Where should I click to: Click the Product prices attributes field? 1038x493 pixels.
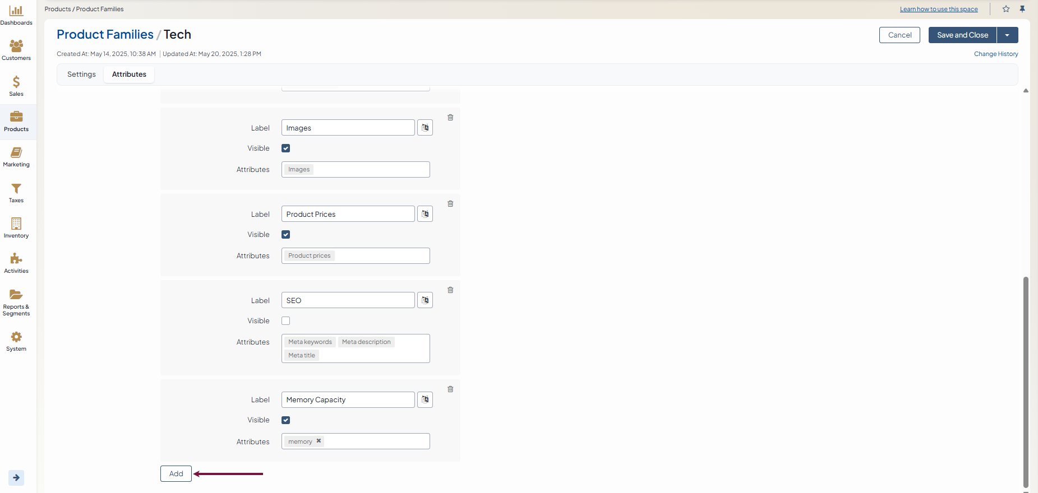tap(356, 256)
